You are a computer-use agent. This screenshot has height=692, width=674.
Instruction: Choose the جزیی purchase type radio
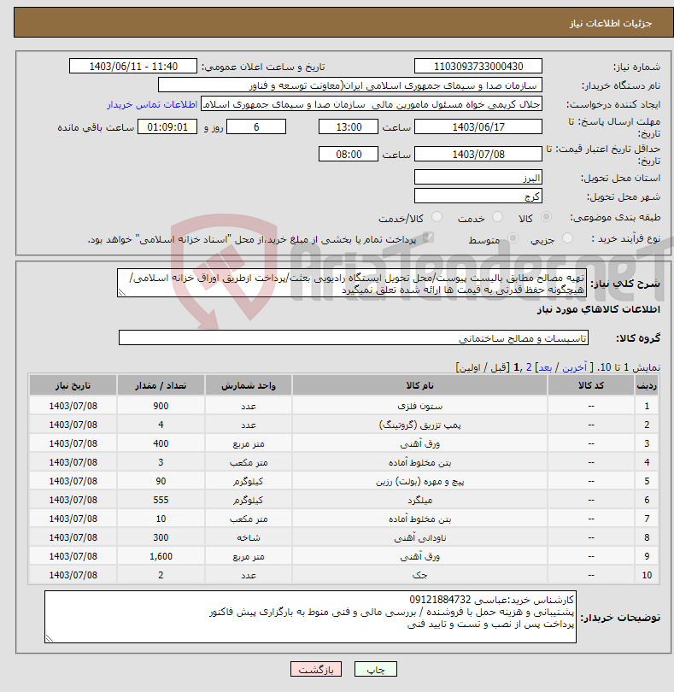(x=567, y=238)
